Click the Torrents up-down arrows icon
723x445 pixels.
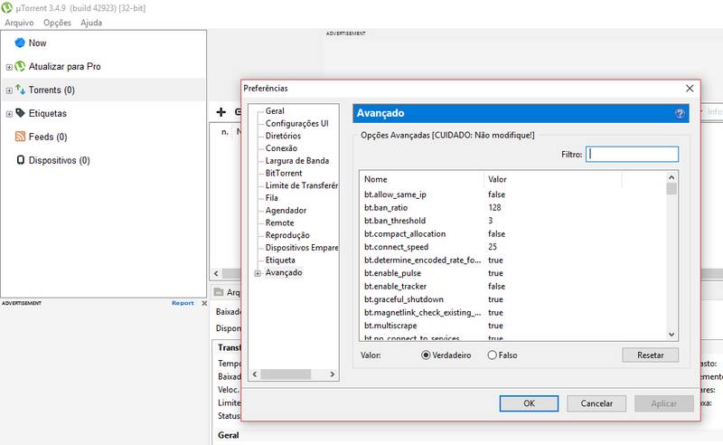pyautogui.click(x=20, y=90)
